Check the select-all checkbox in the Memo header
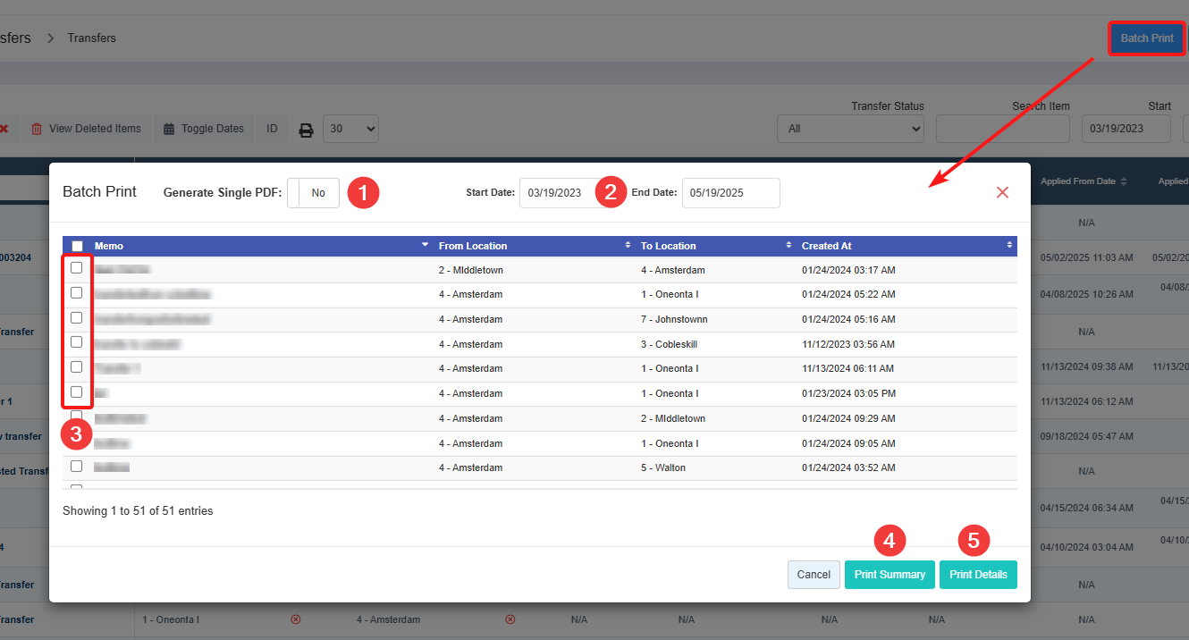 77,246
